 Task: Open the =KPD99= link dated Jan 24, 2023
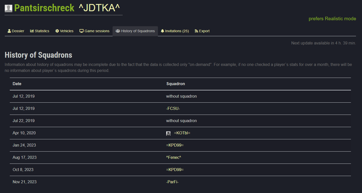[x=175, y=145]
